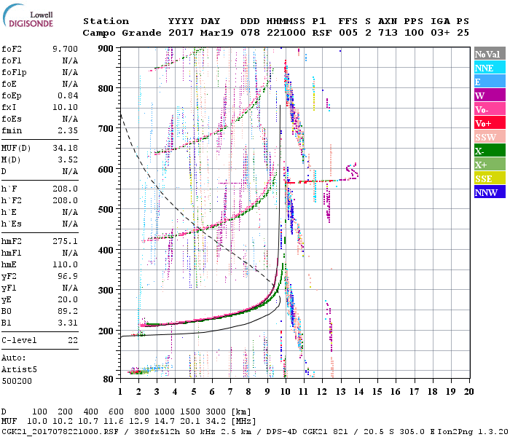510x437 pixels.
Task: Select the SSW light pink legend swatch
Action: click(x=490, y=137)
